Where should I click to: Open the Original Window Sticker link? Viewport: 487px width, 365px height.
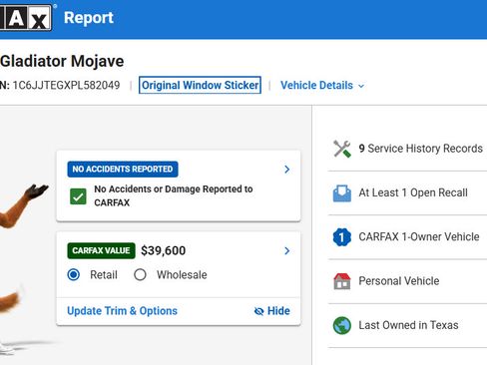(x=200, y=86)
